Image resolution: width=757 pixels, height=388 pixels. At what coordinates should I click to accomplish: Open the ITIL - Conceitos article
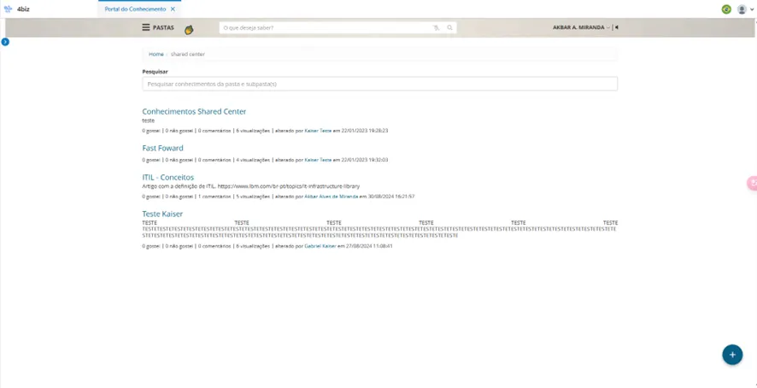point(168,177)
